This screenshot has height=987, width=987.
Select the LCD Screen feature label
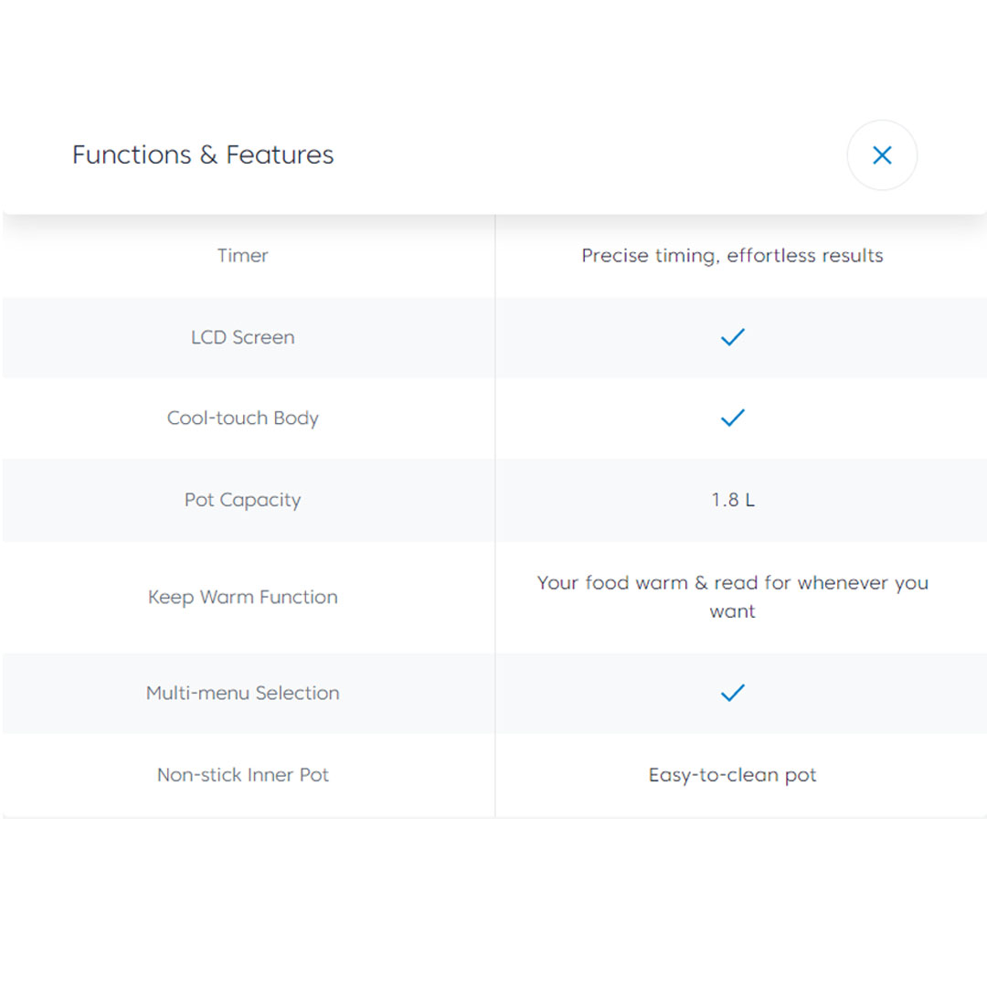click(243, 337)
